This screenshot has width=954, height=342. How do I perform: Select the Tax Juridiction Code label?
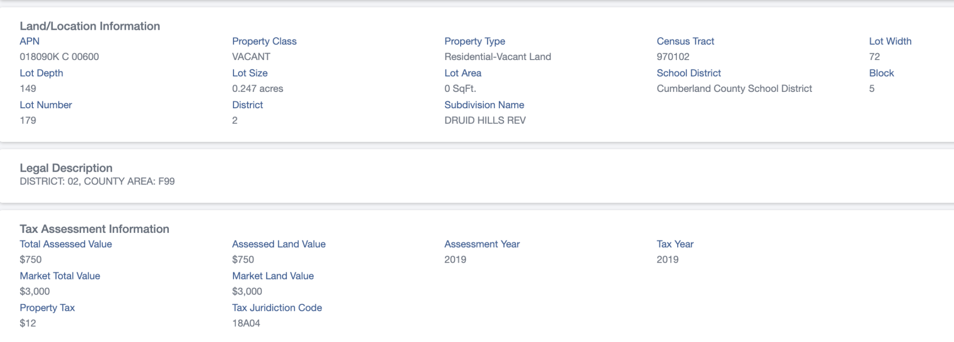(x=277, y=308)
